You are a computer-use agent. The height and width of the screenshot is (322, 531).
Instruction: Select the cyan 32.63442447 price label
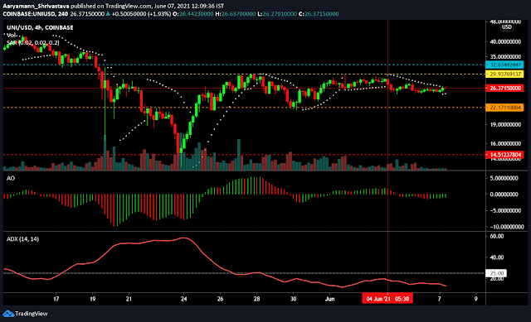tap(504, 65)
